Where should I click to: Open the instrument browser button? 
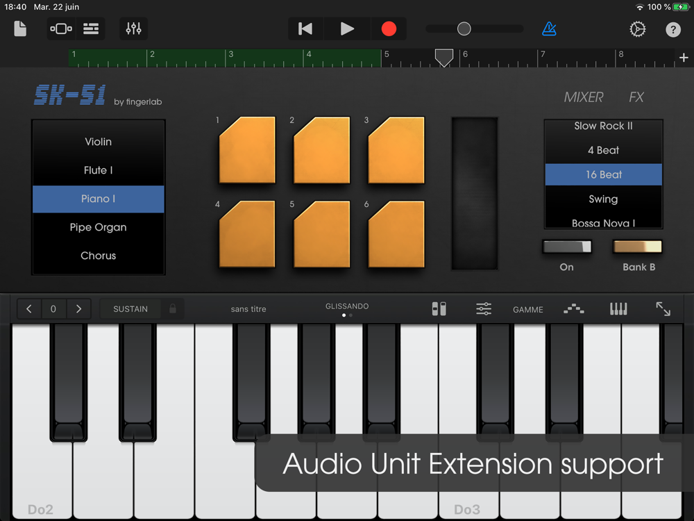[x=61, y=28]
